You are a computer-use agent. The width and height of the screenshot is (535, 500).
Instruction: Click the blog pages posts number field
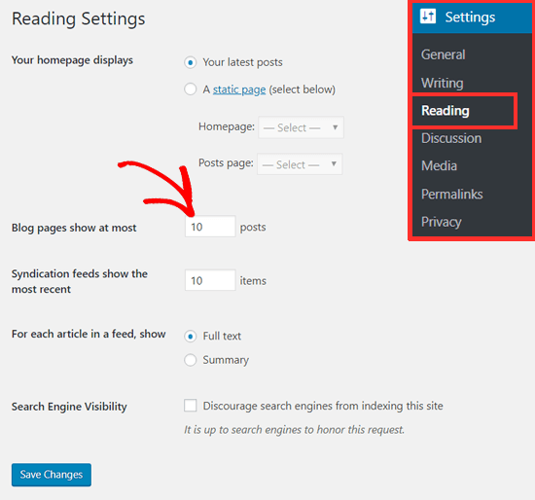tap(210, 227)
